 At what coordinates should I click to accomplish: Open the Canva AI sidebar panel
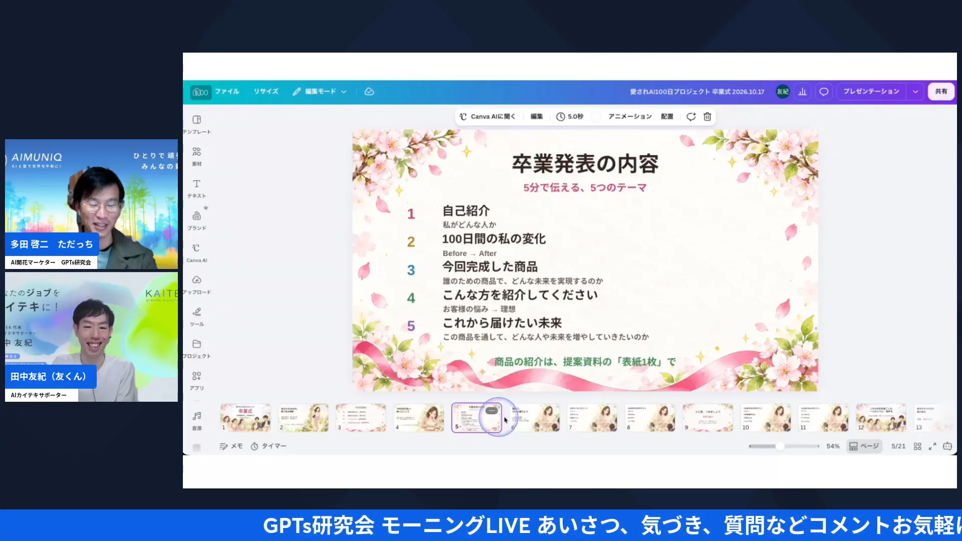pyautogui.click(x=196, y=252)
